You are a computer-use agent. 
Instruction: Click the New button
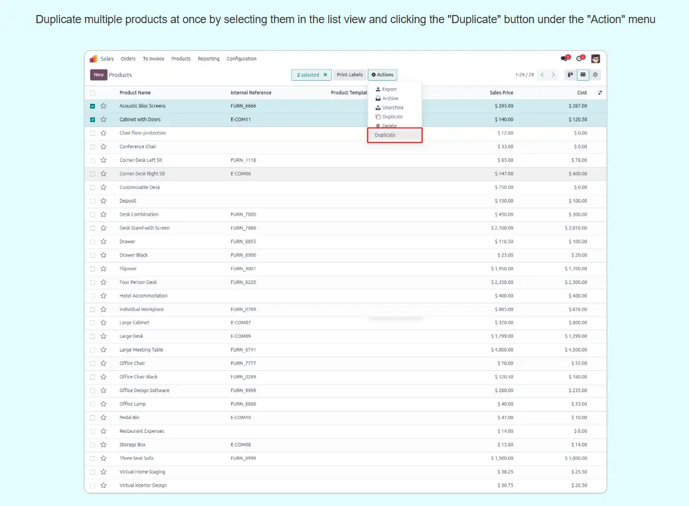[98, 75]
